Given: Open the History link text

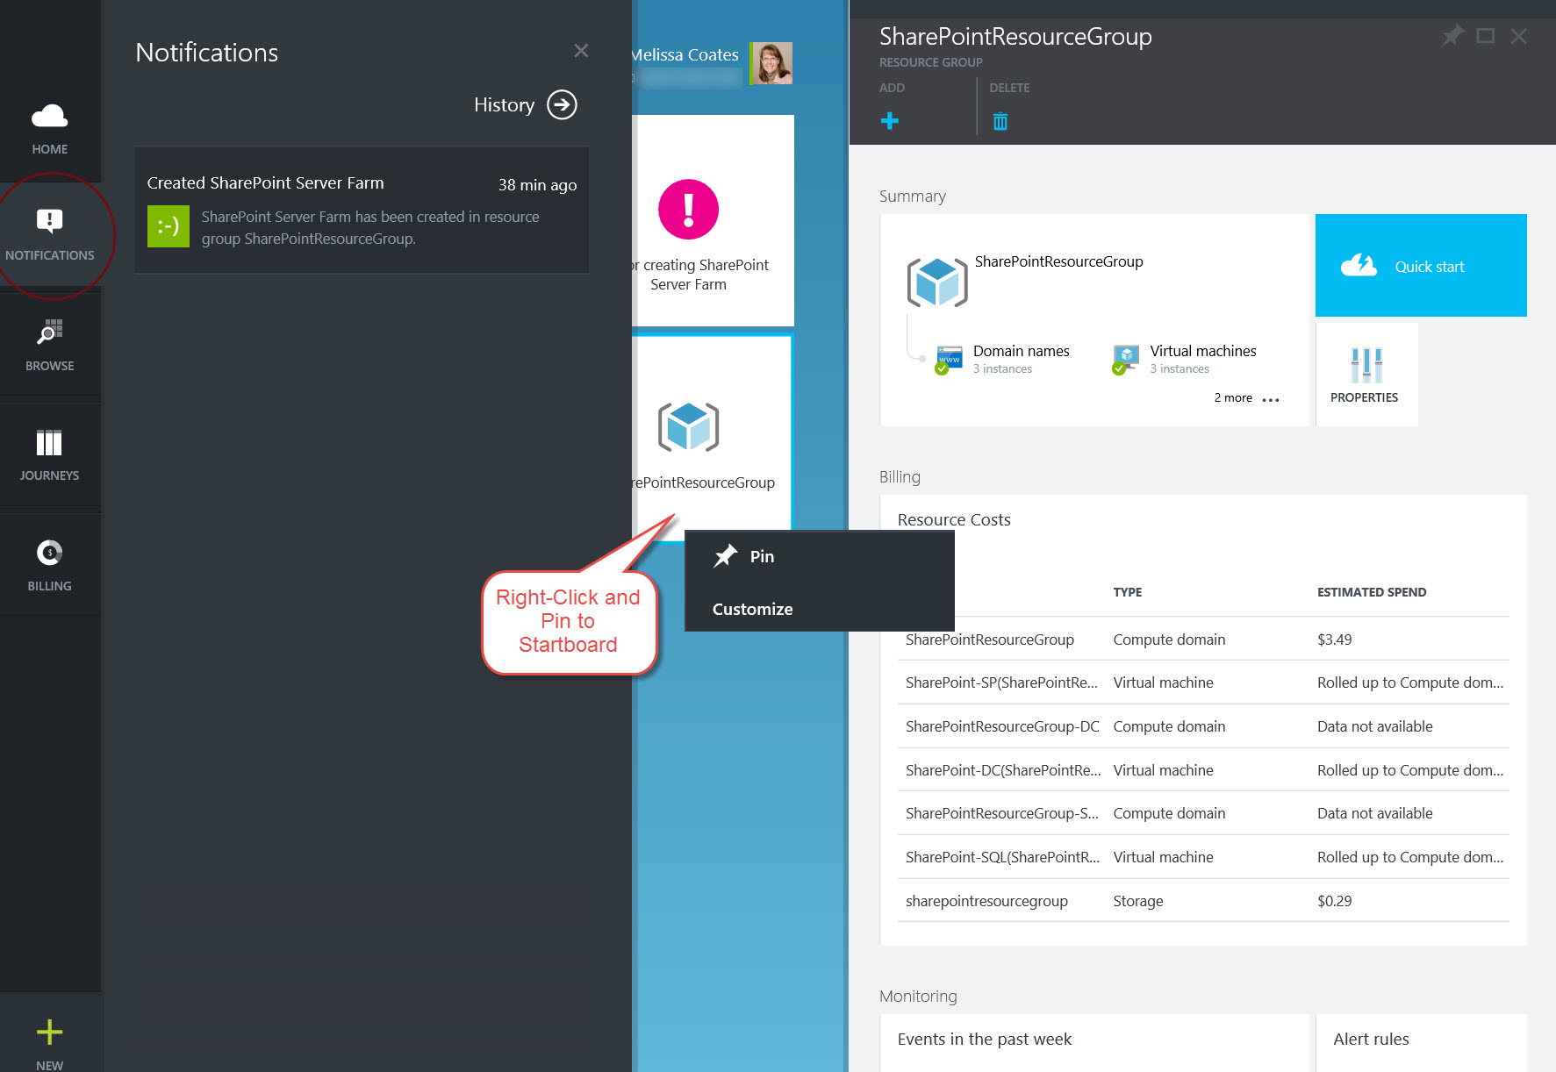Looking at the screenshot, I should (x=504, y=105).
